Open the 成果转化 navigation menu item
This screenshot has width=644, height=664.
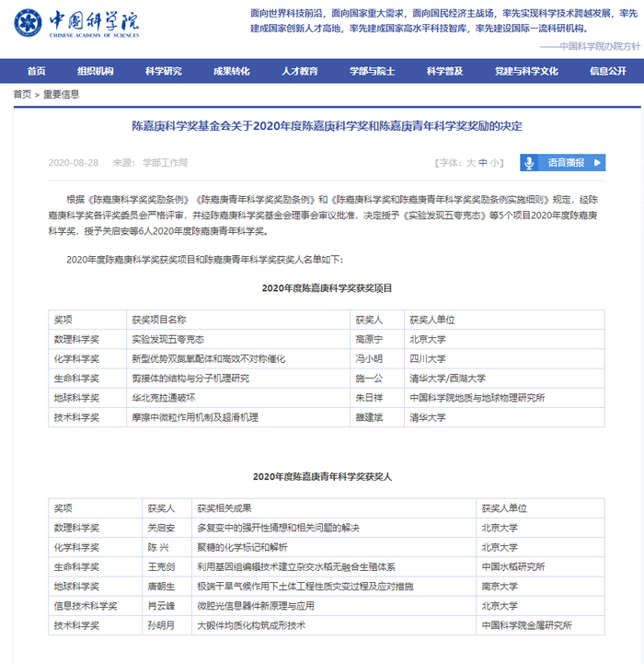pos(232,71)
